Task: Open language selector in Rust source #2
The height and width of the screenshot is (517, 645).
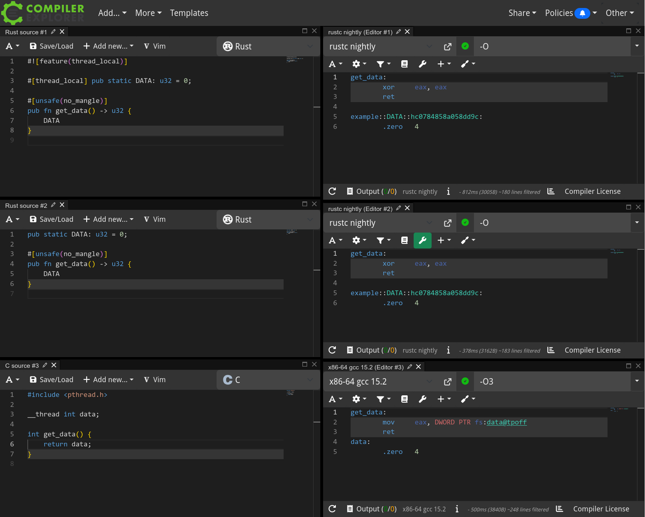Action: tap(268, 219)
